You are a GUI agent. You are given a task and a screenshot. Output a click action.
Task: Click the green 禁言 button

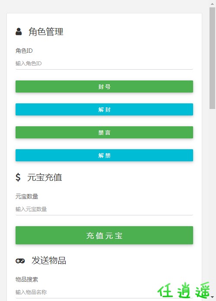(104, 132)
